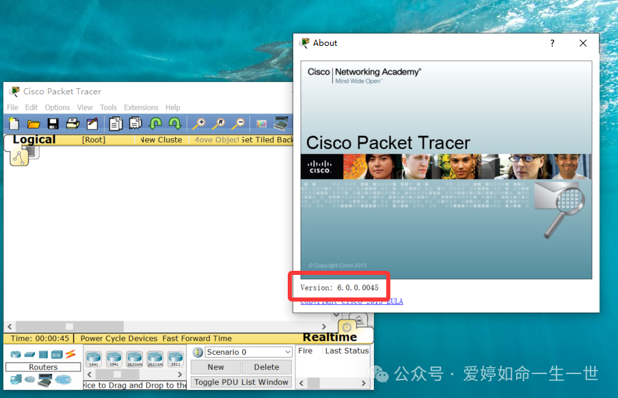Click Power Cycle Devices
This screenshot has width=618, height=398.
pyautogui.click(x=119, y=339)
